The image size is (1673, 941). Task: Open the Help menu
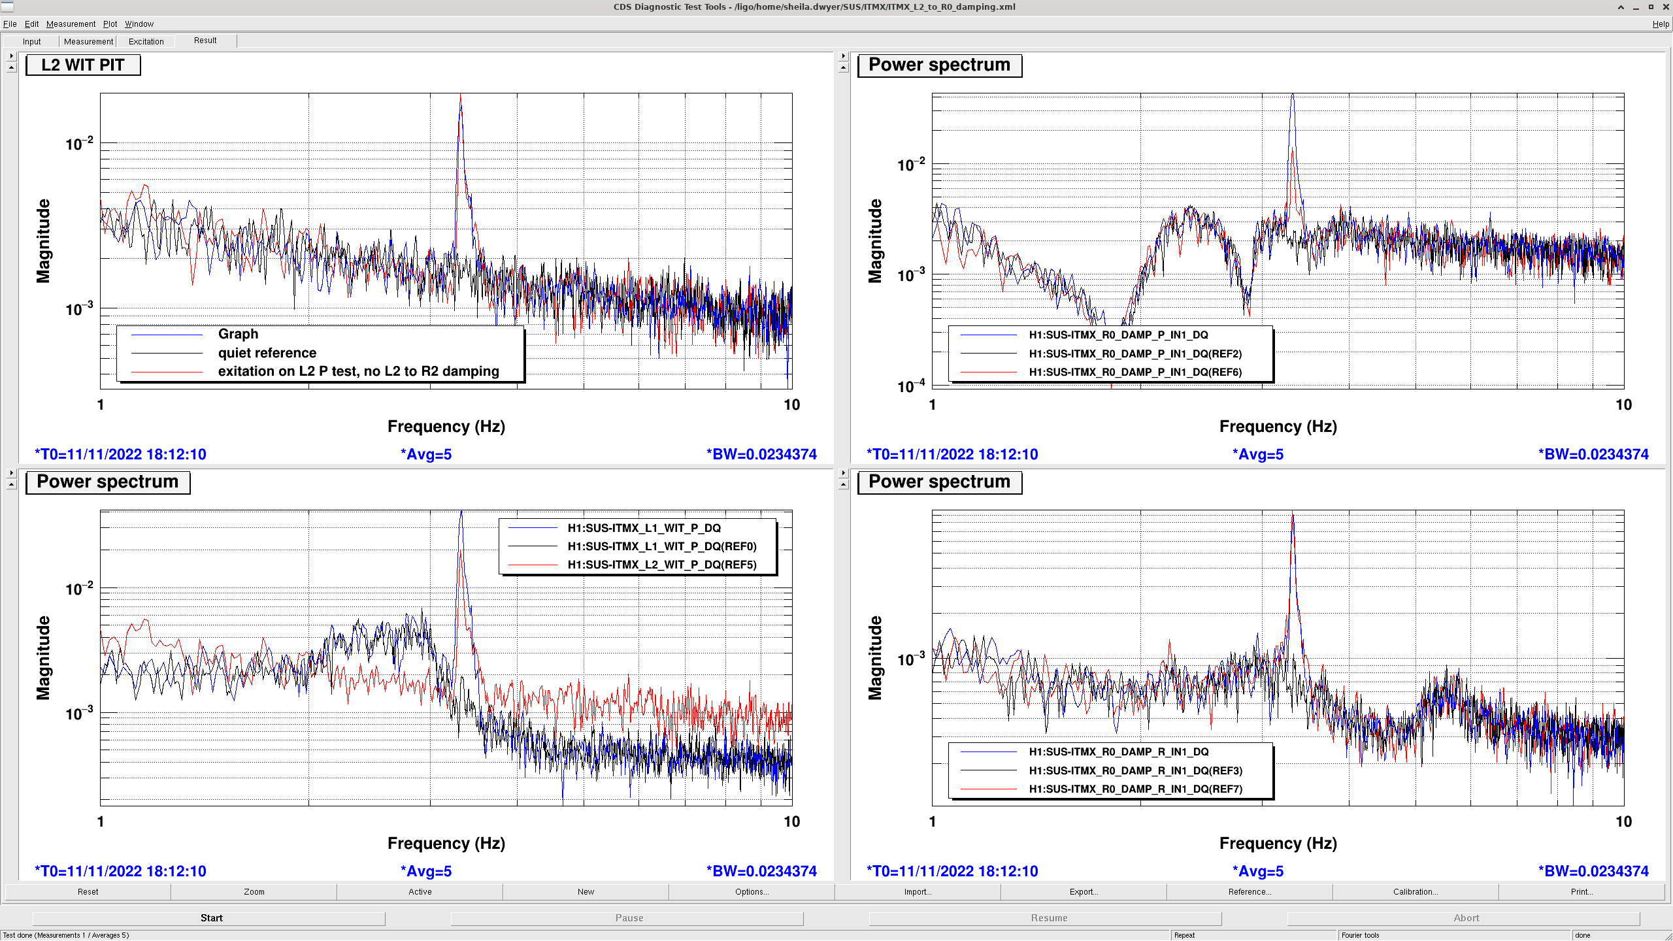[x=1660, y=24]
